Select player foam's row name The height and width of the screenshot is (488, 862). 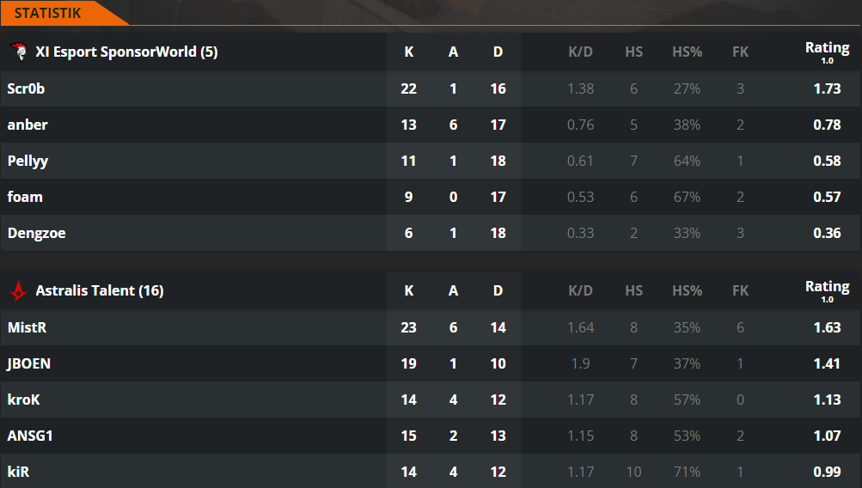25,197
